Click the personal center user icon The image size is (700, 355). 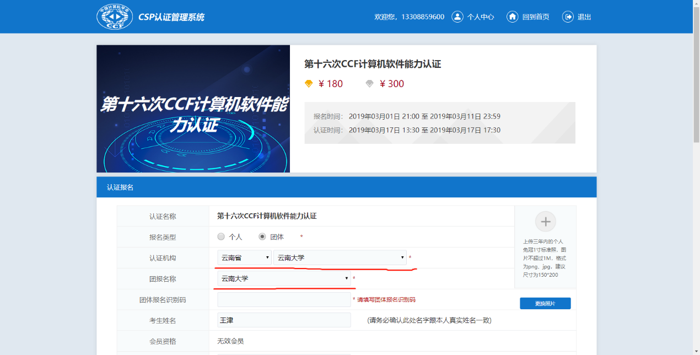[457, 17]
